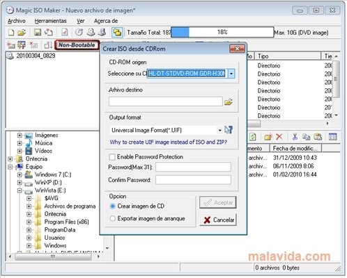The width and height of the screenshot is (347, 278).
Task: Click the delete folder icon with red X
Action: (33, 44)
